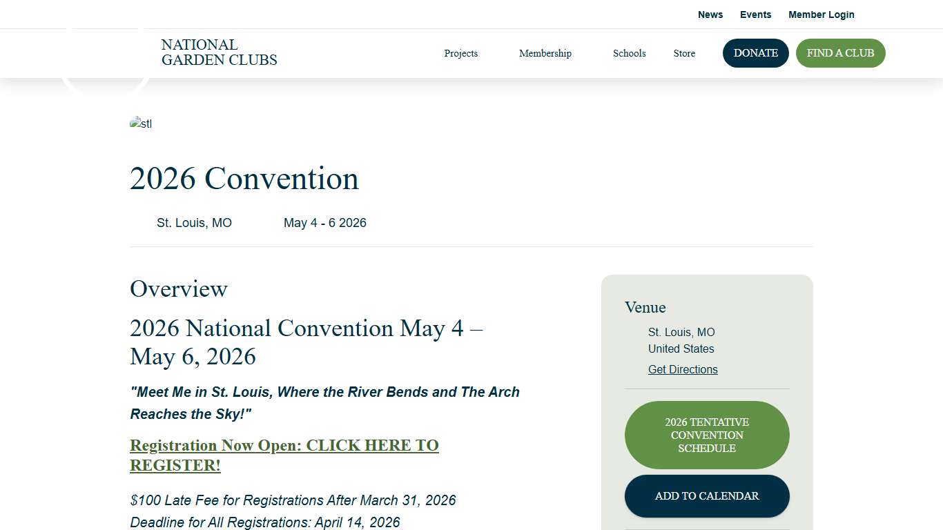Click Get Directions in the Venue panel
Image resolution: width=943 pixels, height=530 pixels.
pos(682,369)
